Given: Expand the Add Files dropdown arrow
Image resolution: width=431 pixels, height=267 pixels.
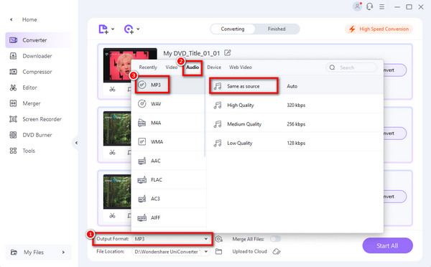Looking at the screenshot, I should point(113,29).
